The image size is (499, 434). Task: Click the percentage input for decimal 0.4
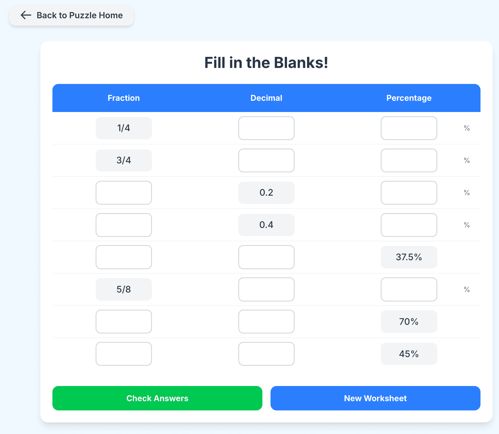[409, 225]
